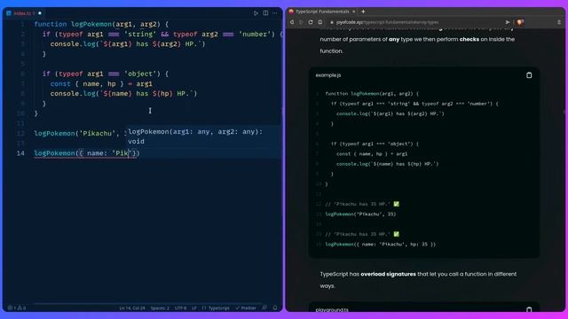Click logPokemon('Pikachu', 35) in the browser example
Viewport: 568px width, 319px height.
360,214
